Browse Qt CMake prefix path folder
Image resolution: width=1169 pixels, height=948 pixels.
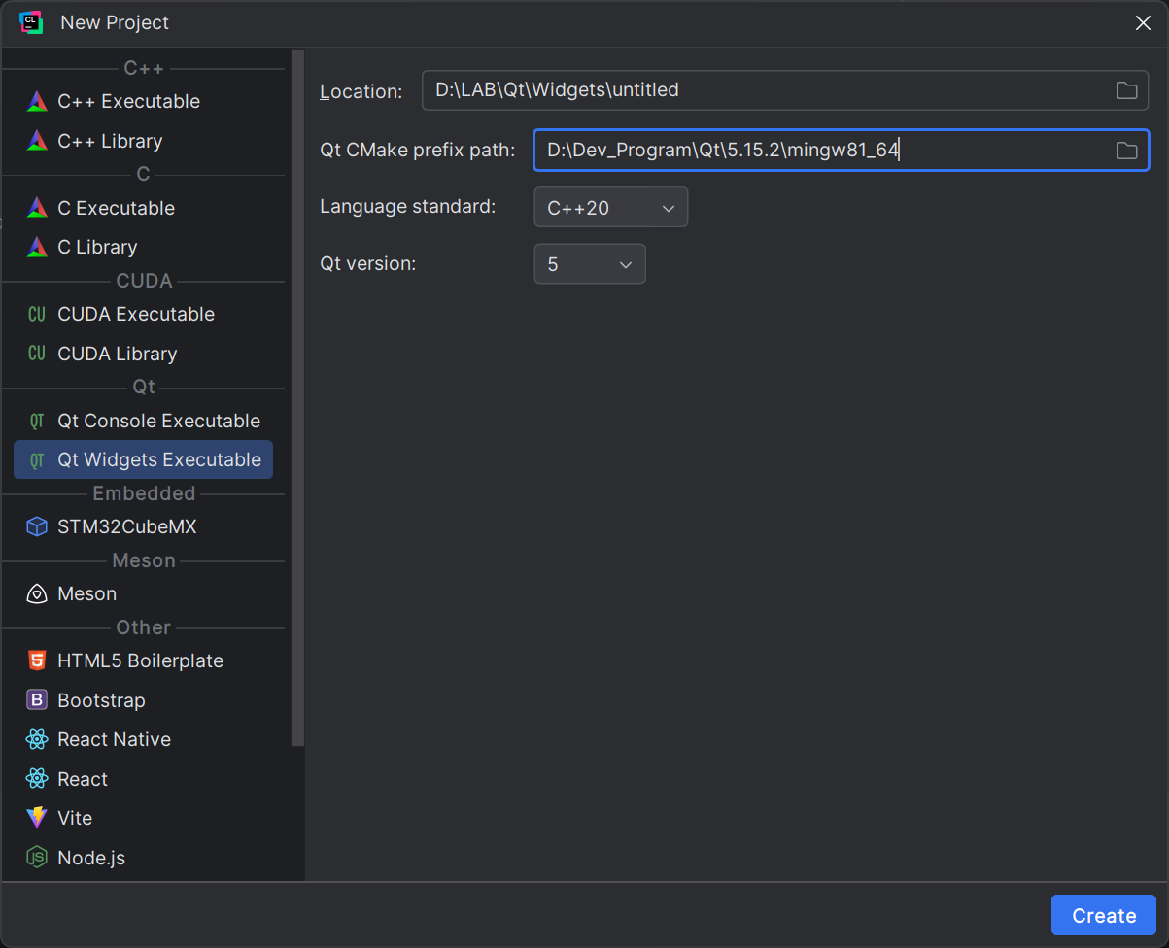(1126, 151)
